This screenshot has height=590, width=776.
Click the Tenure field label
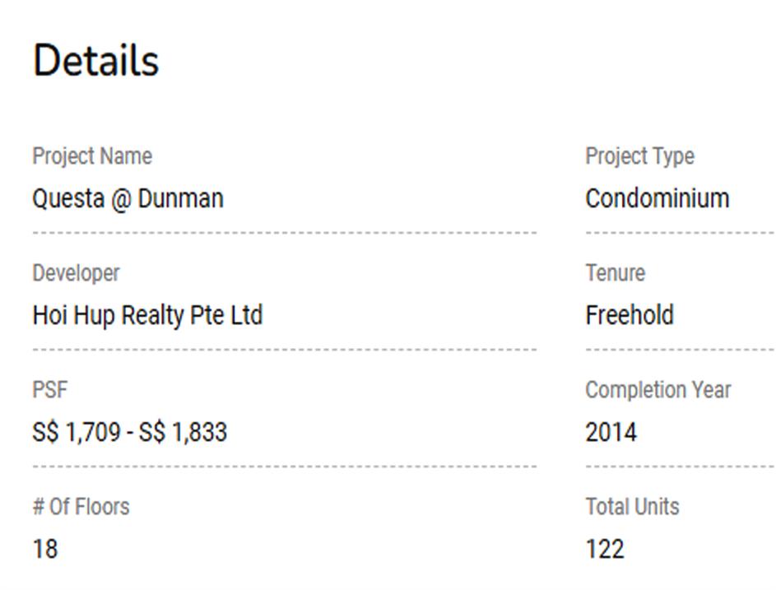(x=615, y=273)
